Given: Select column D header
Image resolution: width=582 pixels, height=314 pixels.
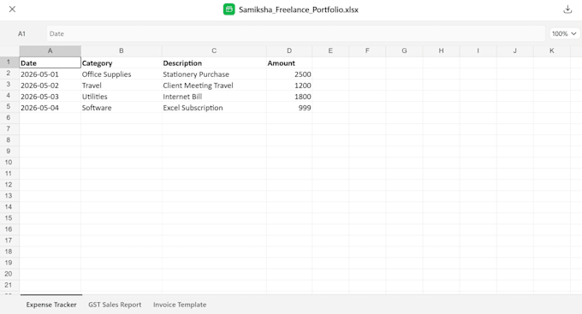Looking at the screenshot, I should [289, 50].
